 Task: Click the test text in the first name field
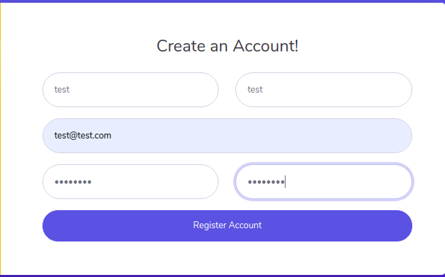click(62, 90)
